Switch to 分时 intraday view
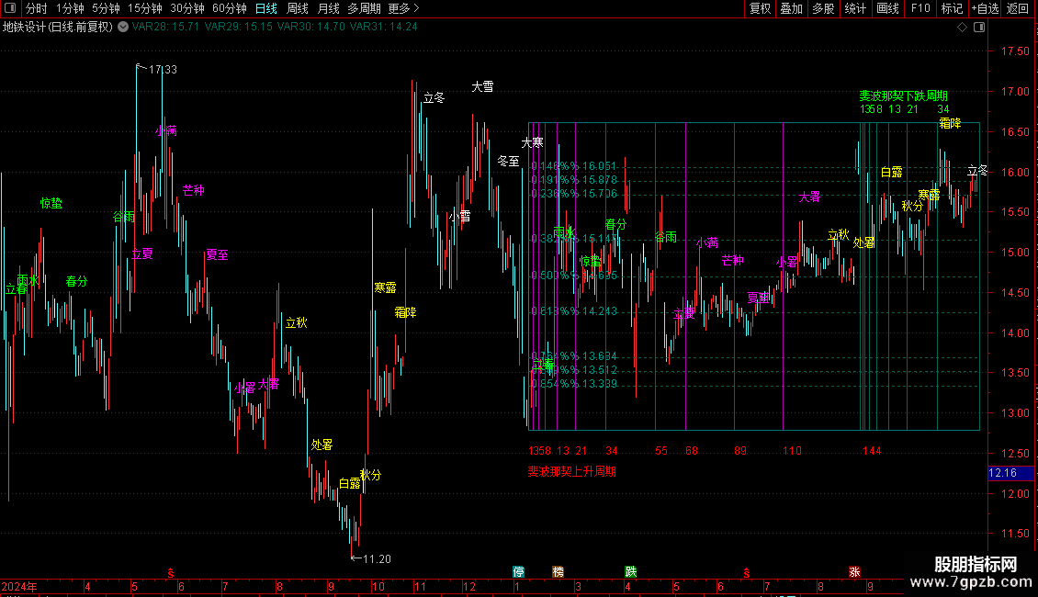This screenshot has width=1038, height=597. point(37,8)
